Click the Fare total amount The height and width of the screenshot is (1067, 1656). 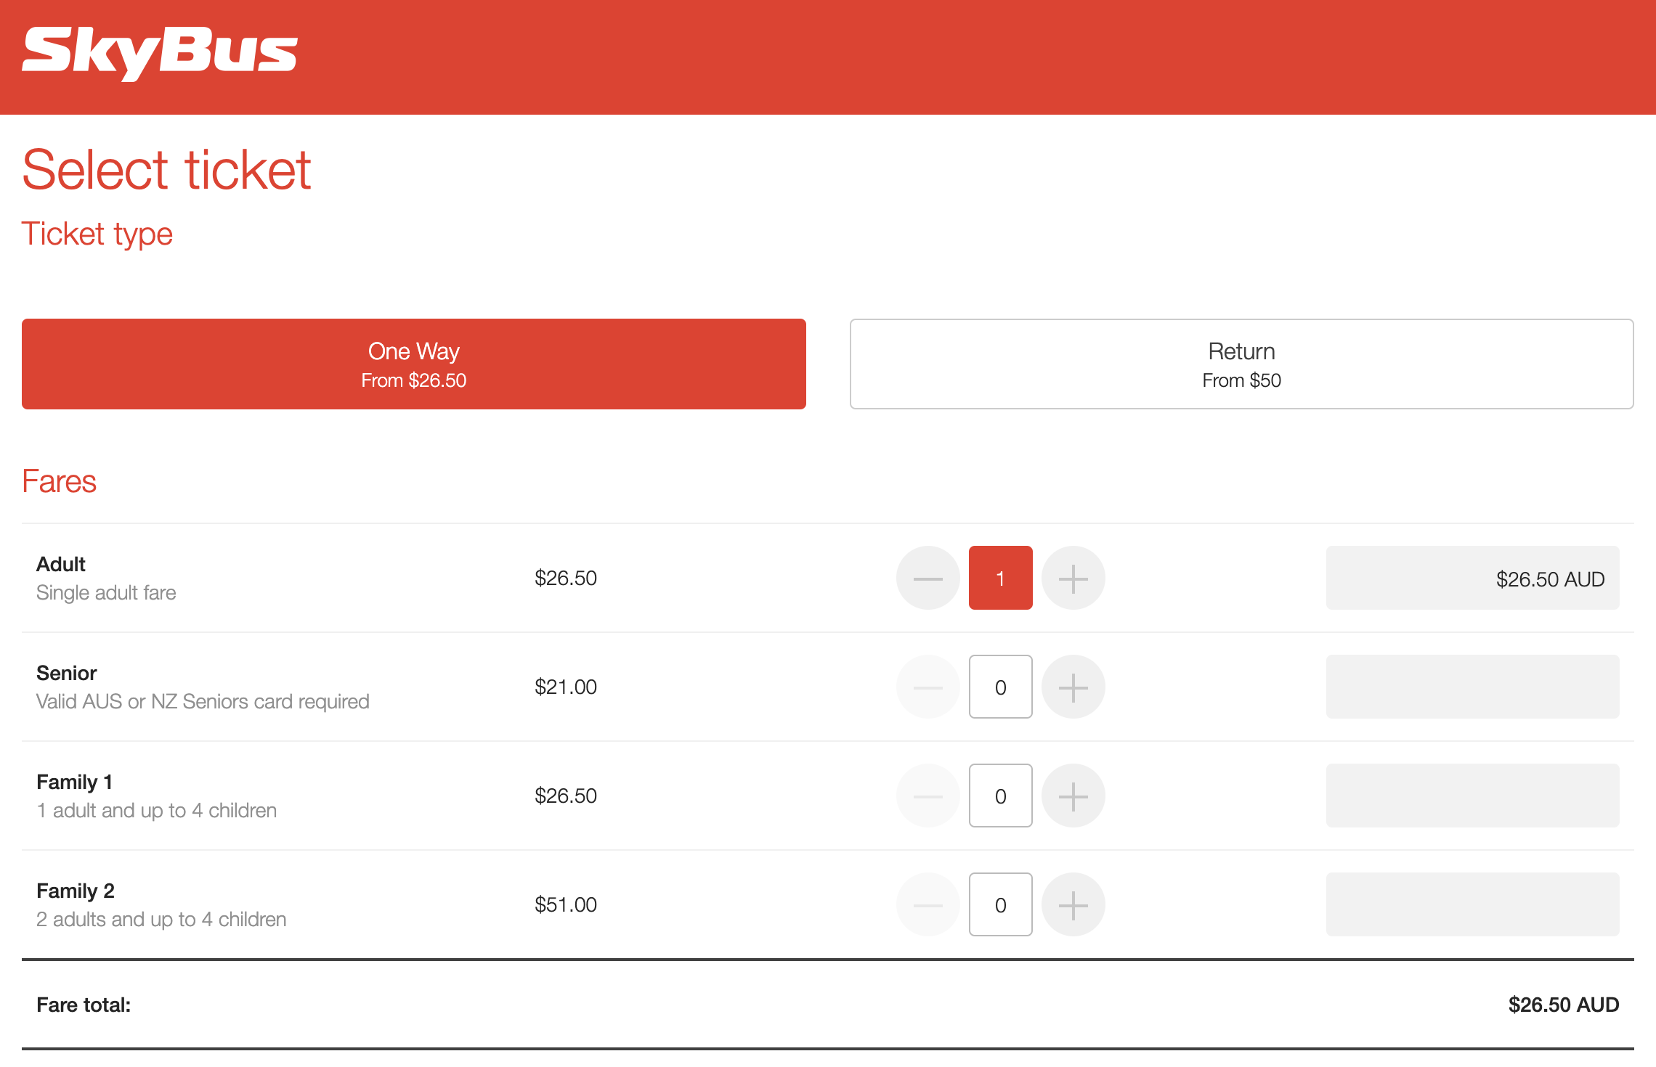1563,1005
